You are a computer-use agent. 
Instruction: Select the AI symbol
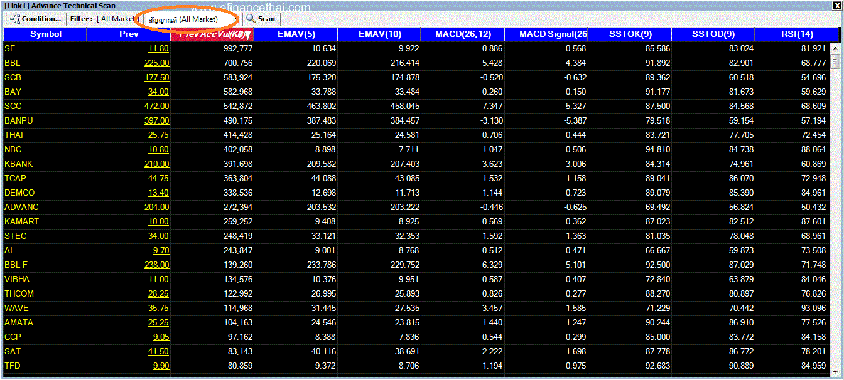(x=8, y=250)
